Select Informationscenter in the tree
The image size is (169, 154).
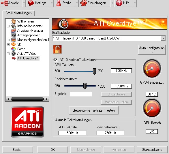(30, 26)
